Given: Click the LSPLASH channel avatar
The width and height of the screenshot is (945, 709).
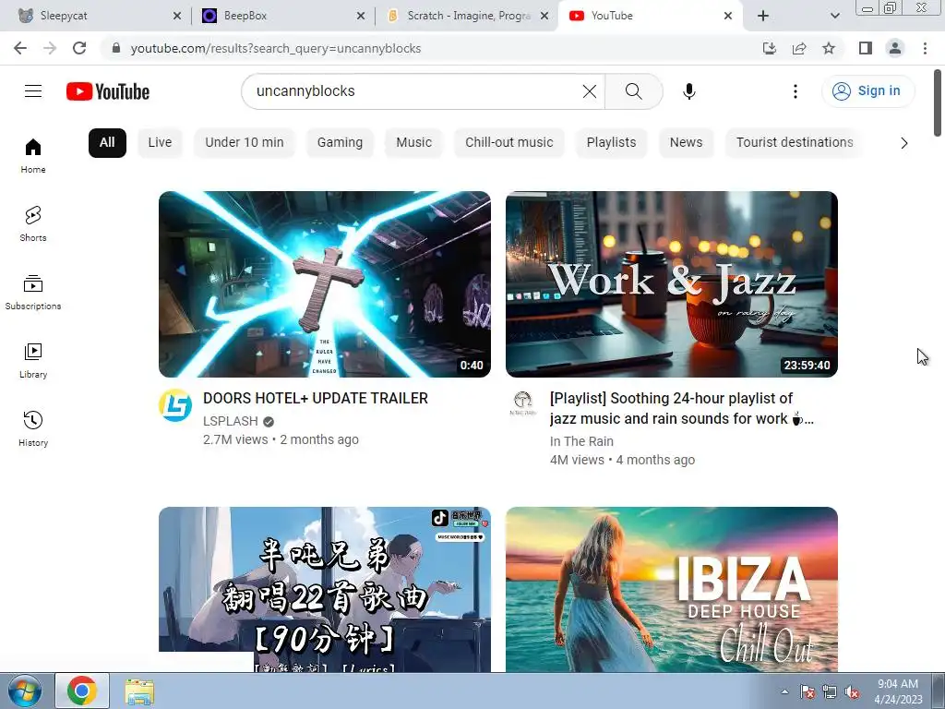Looking at the screenshot, I should (175, 405).
